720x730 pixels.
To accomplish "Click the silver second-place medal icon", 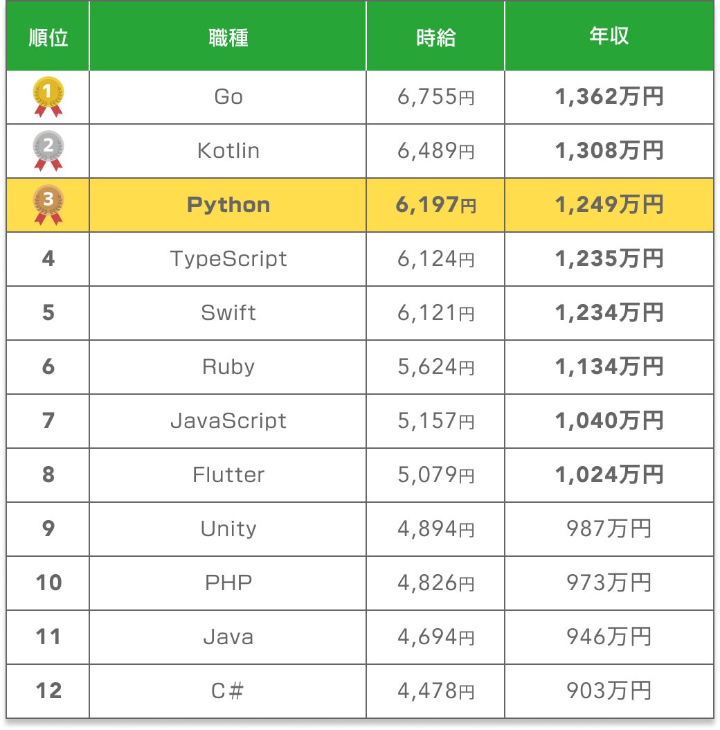I will click(48, 150).
